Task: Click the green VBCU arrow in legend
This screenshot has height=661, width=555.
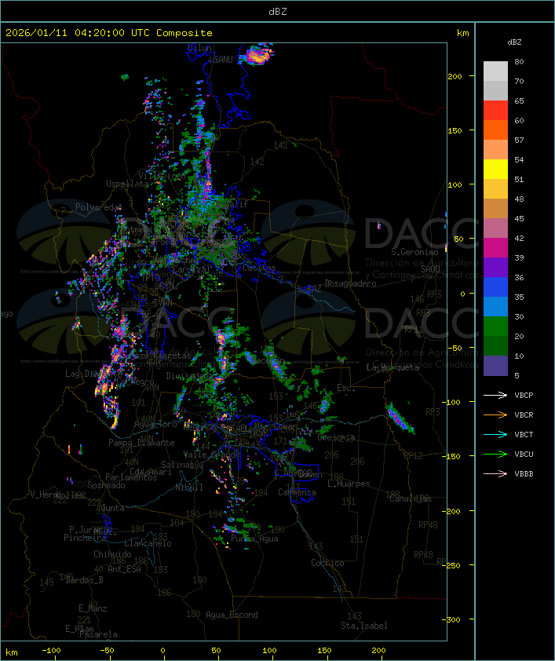Action: (x=495, y=455)
